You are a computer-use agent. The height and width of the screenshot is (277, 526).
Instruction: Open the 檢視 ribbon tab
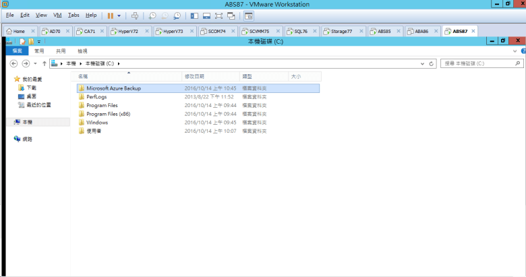[82, 51]
